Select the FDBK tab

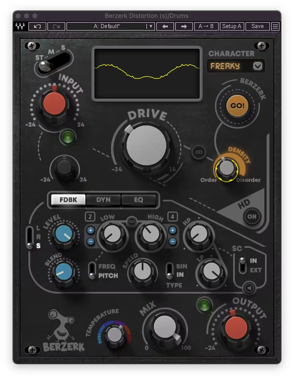69,200
